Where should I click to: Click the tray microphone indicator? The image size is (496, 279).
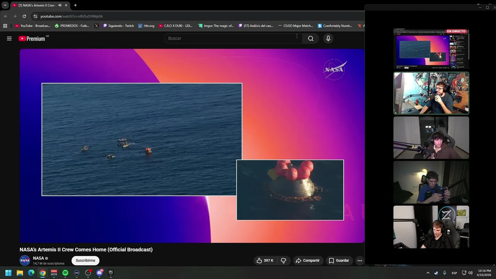444,273
